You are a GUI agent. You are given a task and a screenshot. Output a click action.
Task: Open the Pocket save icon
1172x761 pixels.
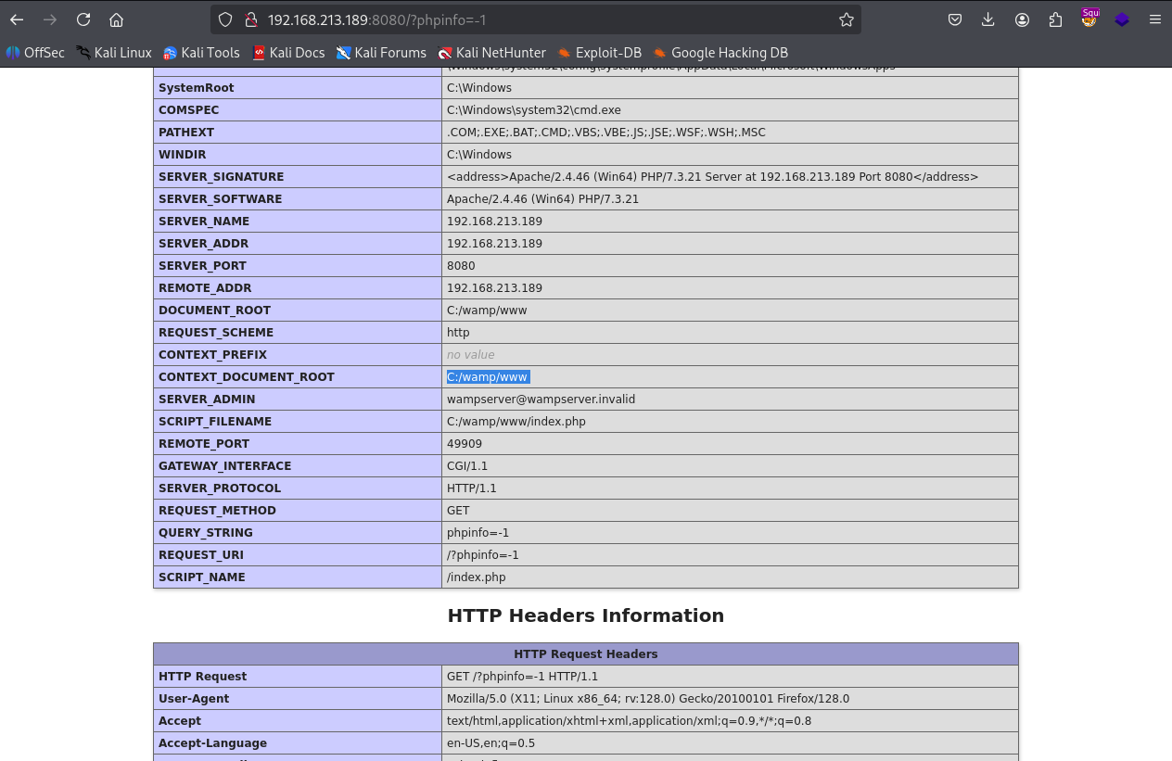pos(955,19)
